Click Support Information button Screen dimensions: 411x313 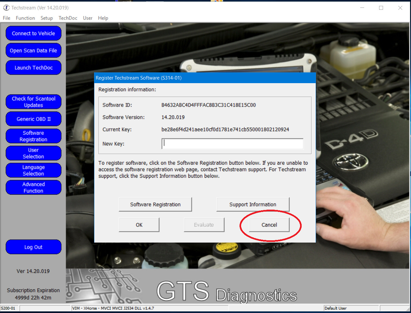click(253, 204)
